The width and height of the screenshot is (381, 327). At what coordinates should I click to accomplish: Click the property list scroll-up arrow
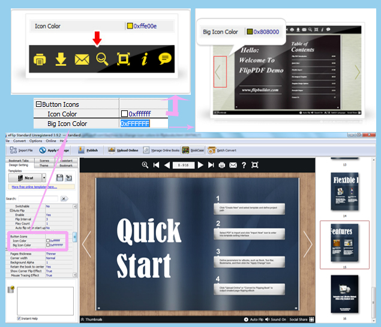pyautogui.click(x=75, y=206)
